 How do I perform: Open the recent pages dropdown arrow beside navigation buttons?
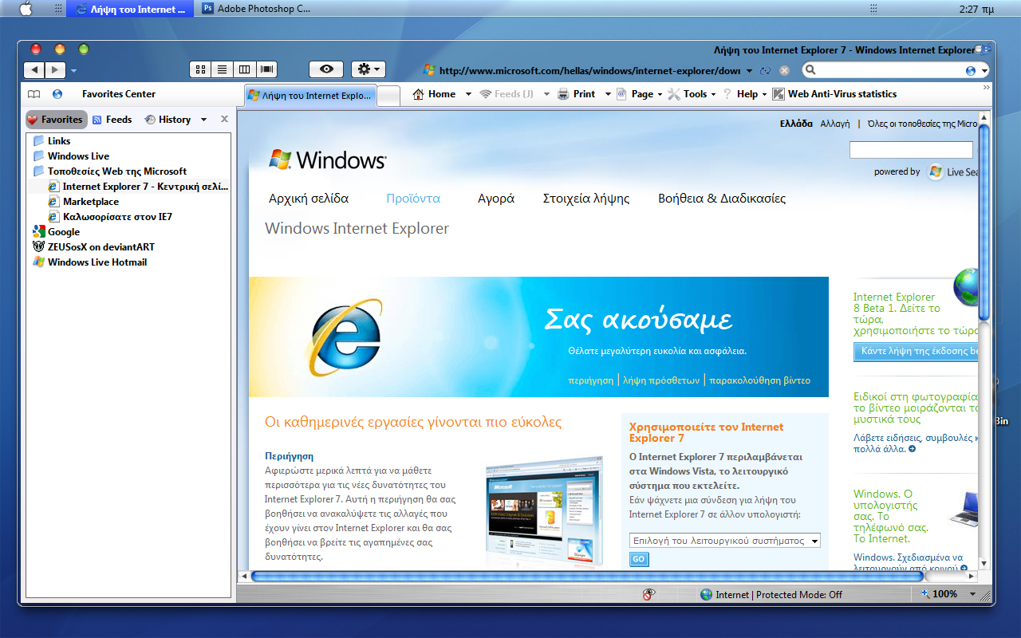(74, 71)
